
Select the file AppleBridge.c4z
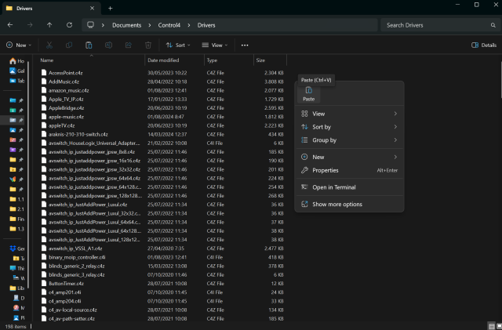click(x=66, y=108)
